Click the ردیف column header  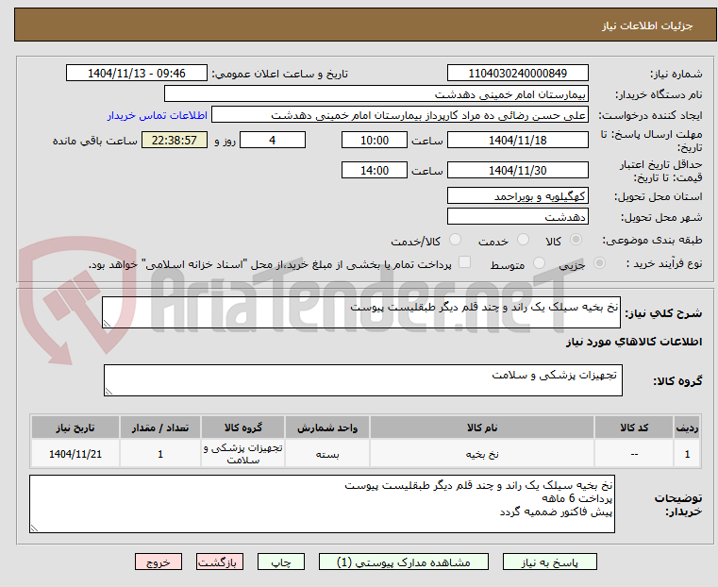pos(687,428)
